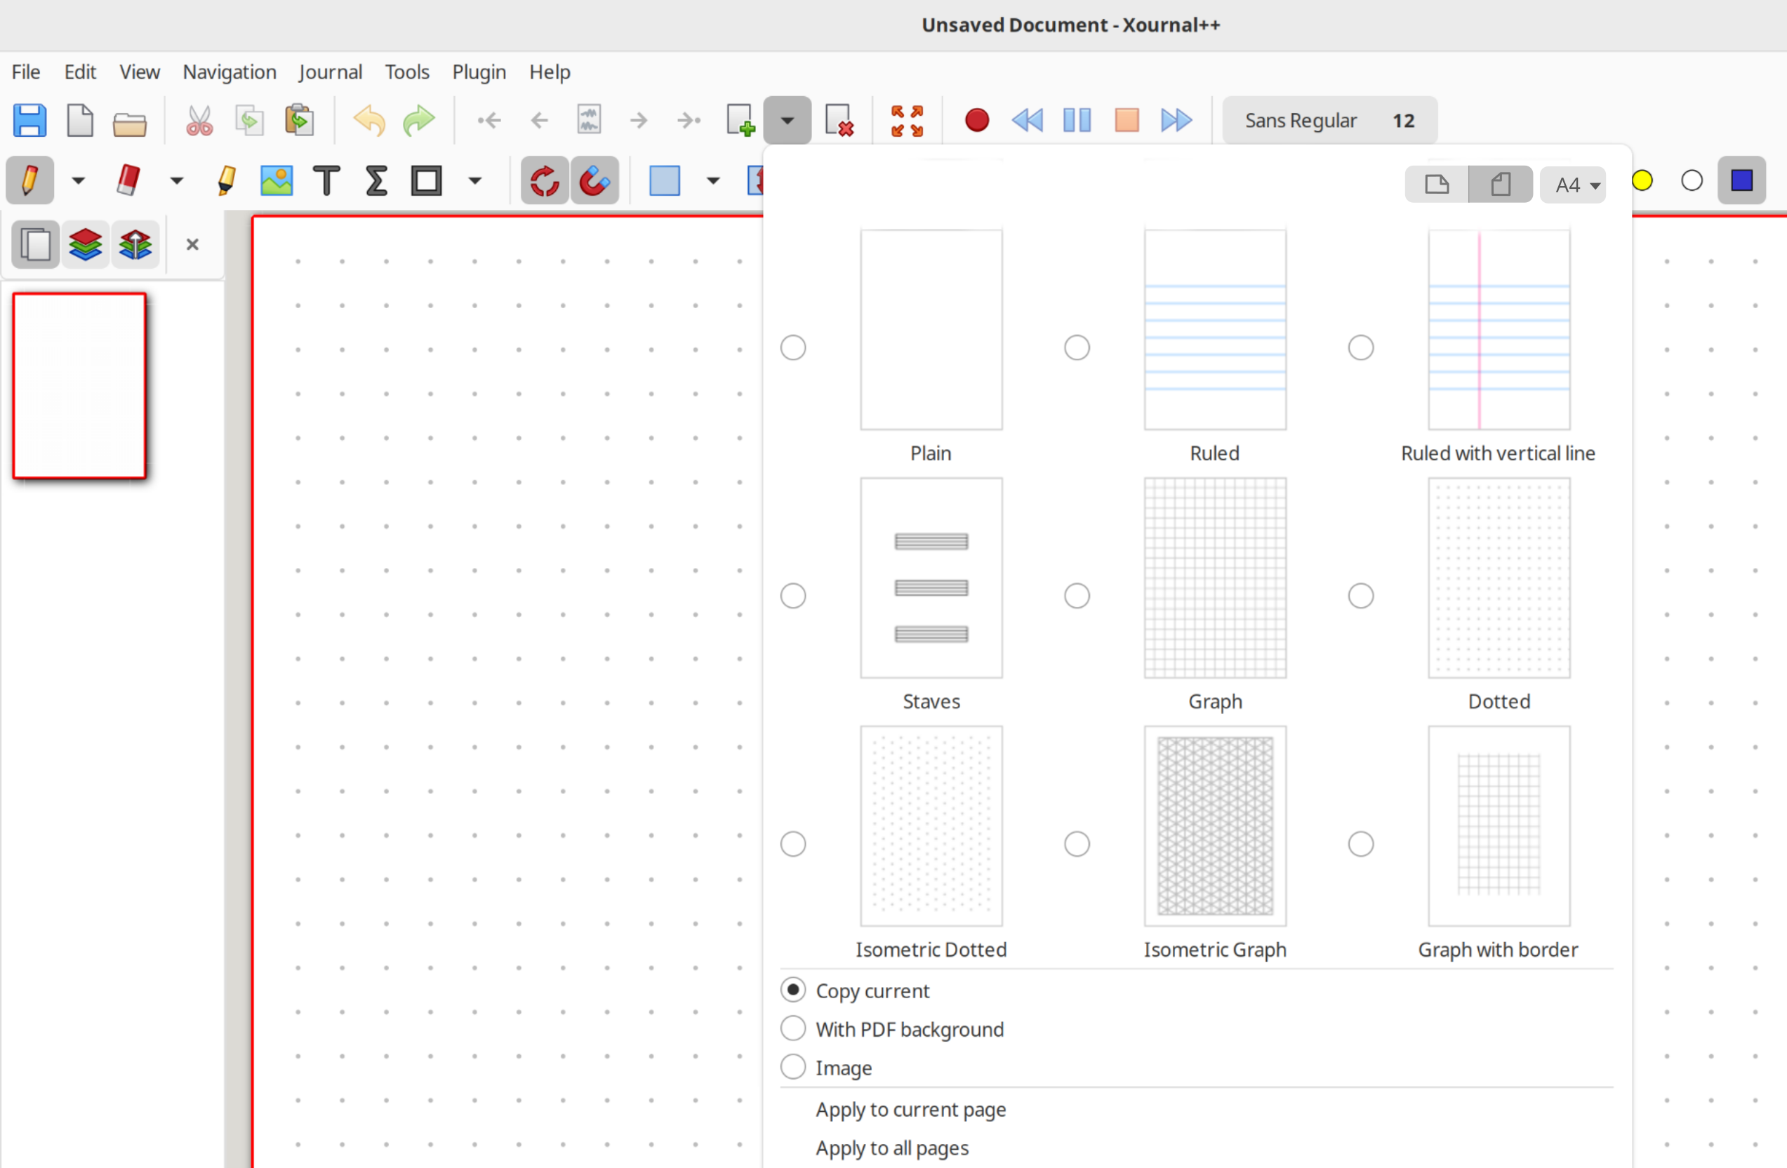
Task: Select the Text tool
Action: point(326,180)
